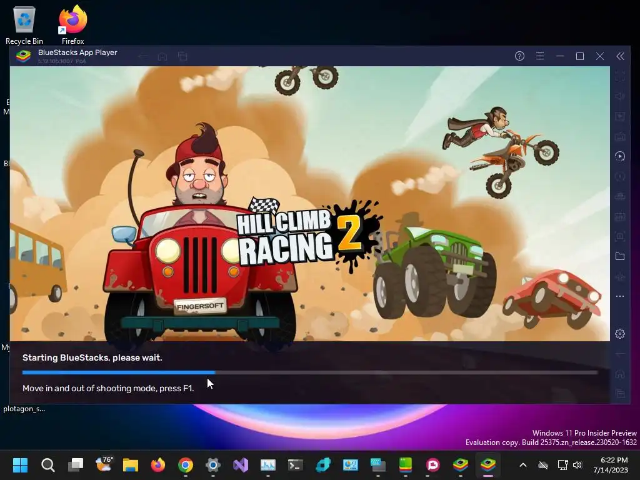Image resolution: width=640 pixels, height=480 pixels.
Task: Open BlueStacks settings gear icon
Action: click(620, 334)
